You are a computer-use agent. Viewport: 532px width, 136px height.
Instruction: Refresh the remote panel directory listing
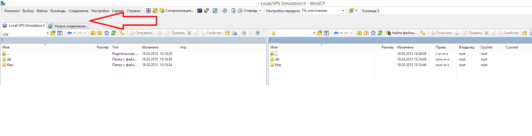(x=380, y=33)
